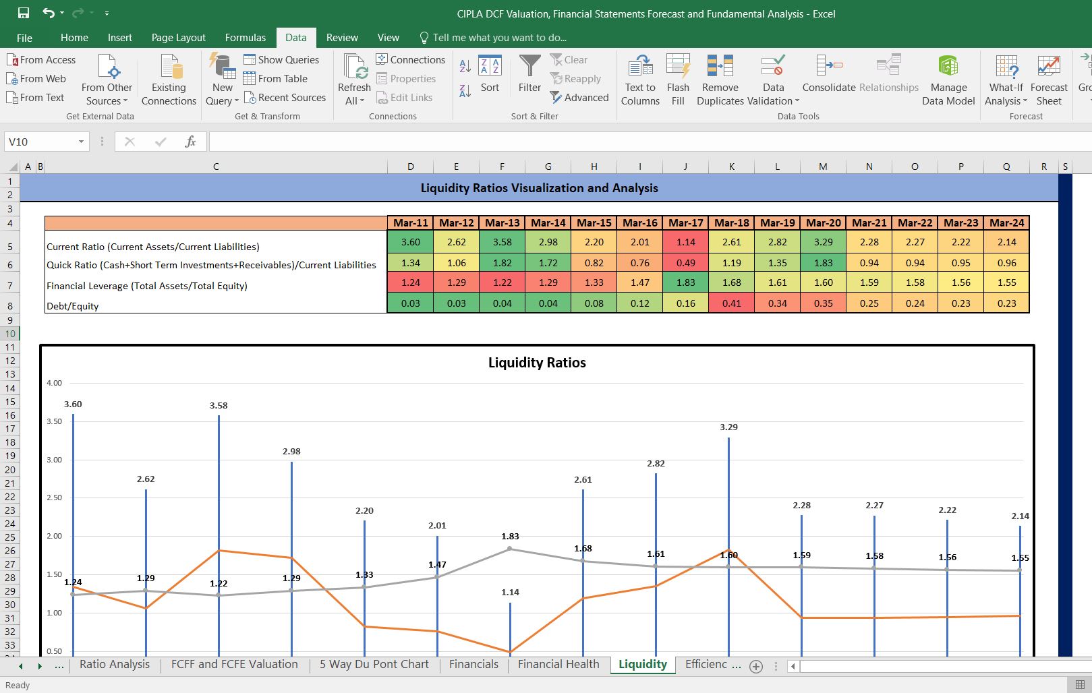
Task: Select Mar-24 column header cell
Action: (x=1006, y=223)
